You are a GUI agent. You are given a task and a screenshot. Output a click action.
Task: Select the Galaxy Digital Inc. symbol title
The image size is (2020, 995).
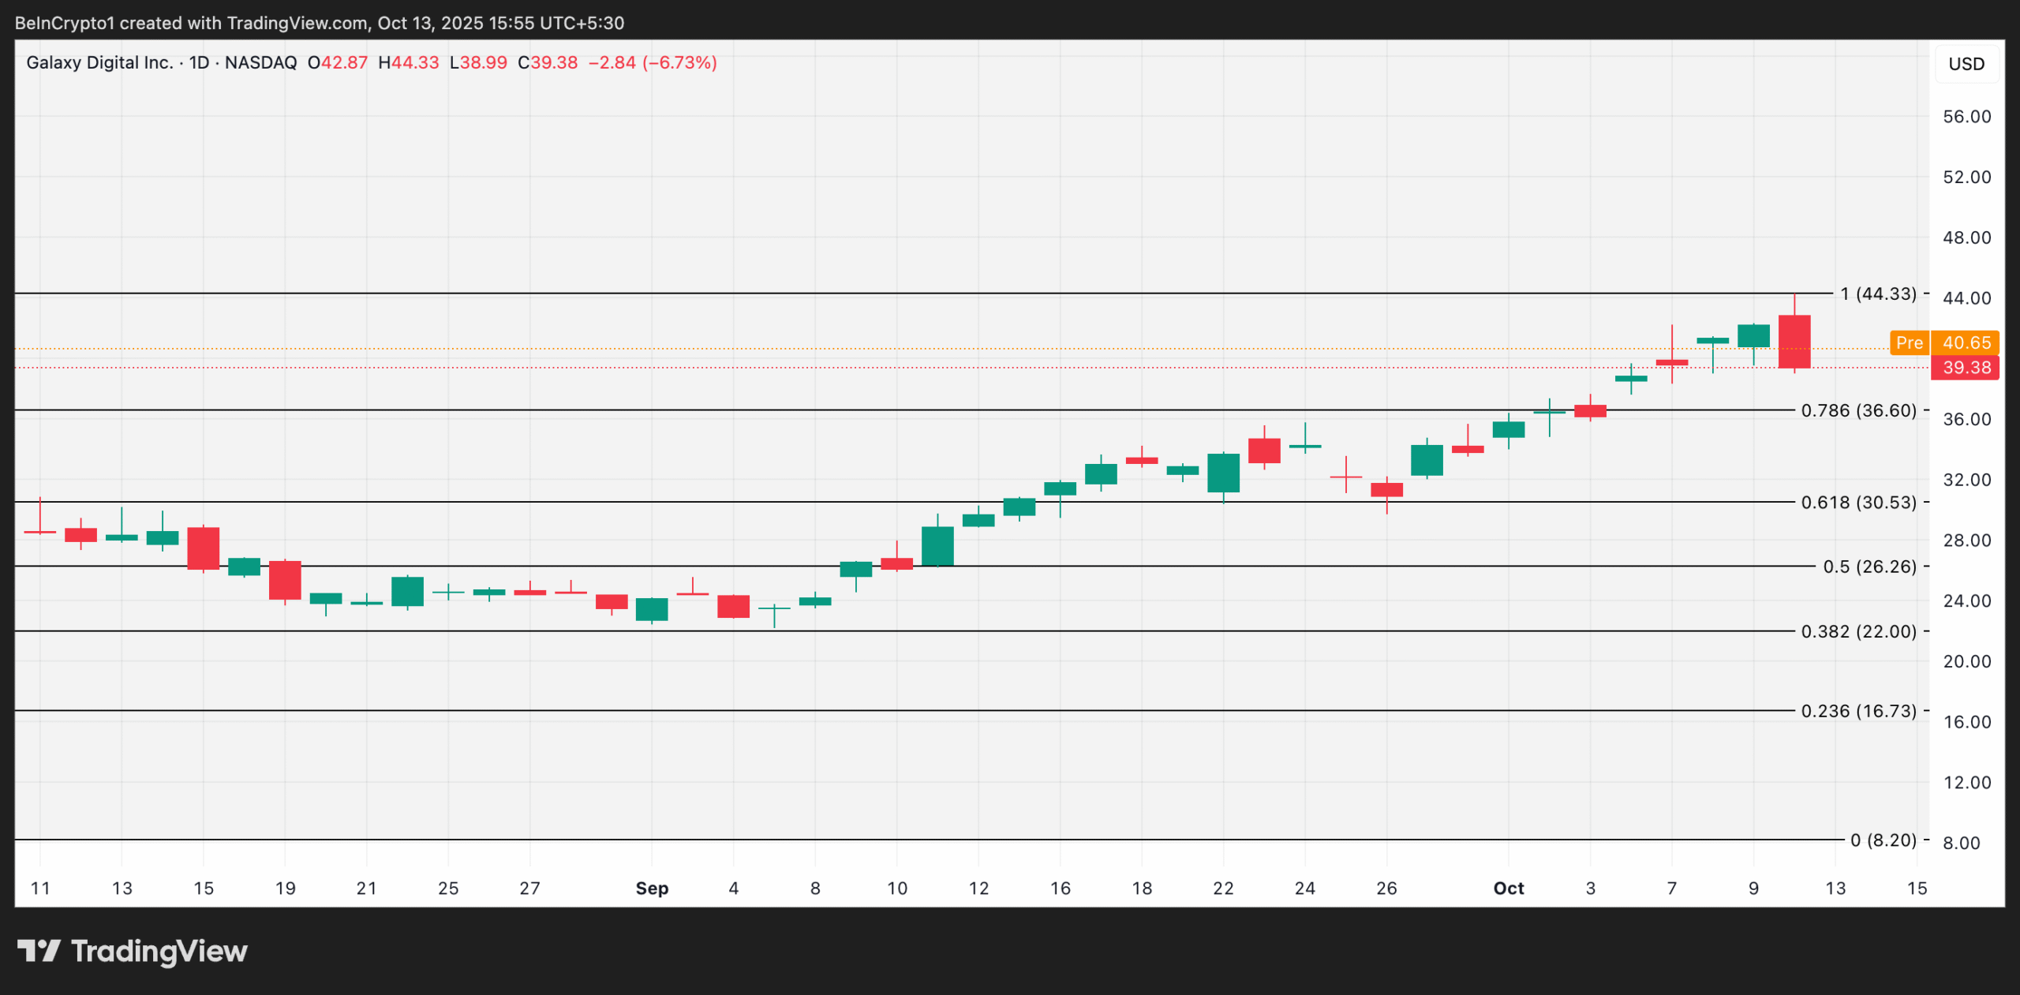[x=99, y=62]
